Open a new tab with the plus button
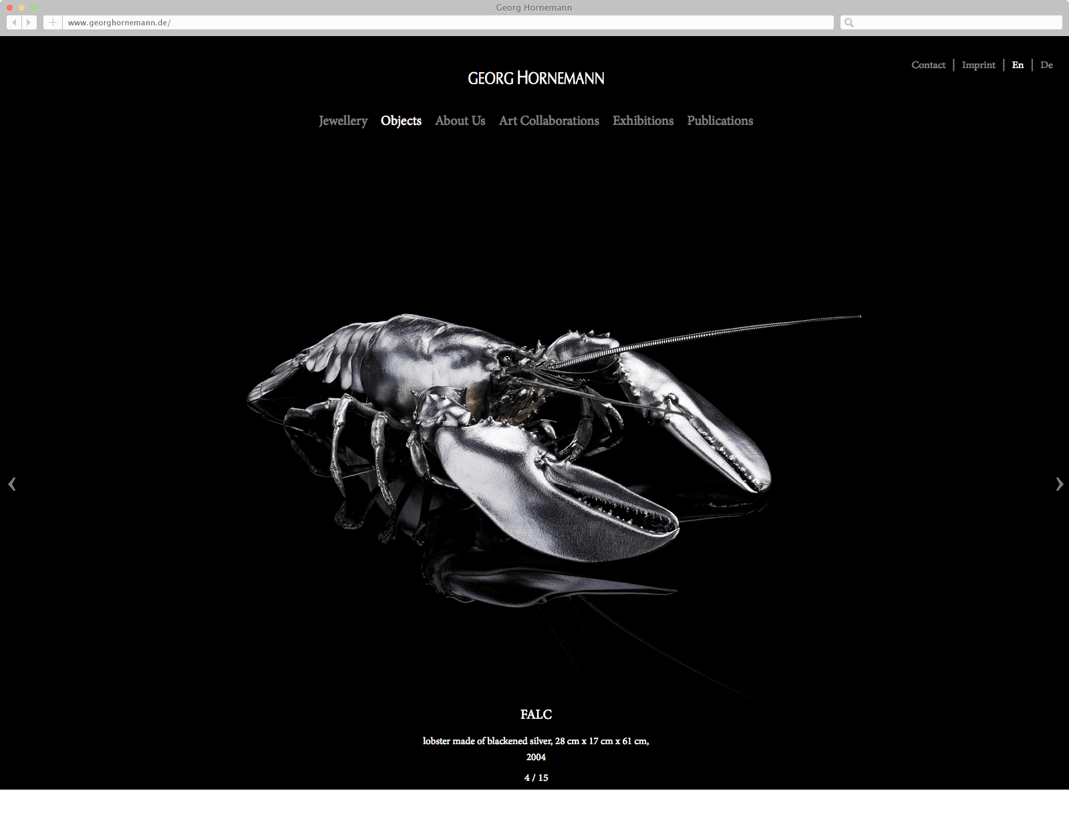1069x815 pixels. click(53, 23)
